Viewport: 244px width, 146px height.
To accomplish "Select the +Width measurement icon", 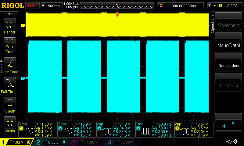I will tap(10, 103).
